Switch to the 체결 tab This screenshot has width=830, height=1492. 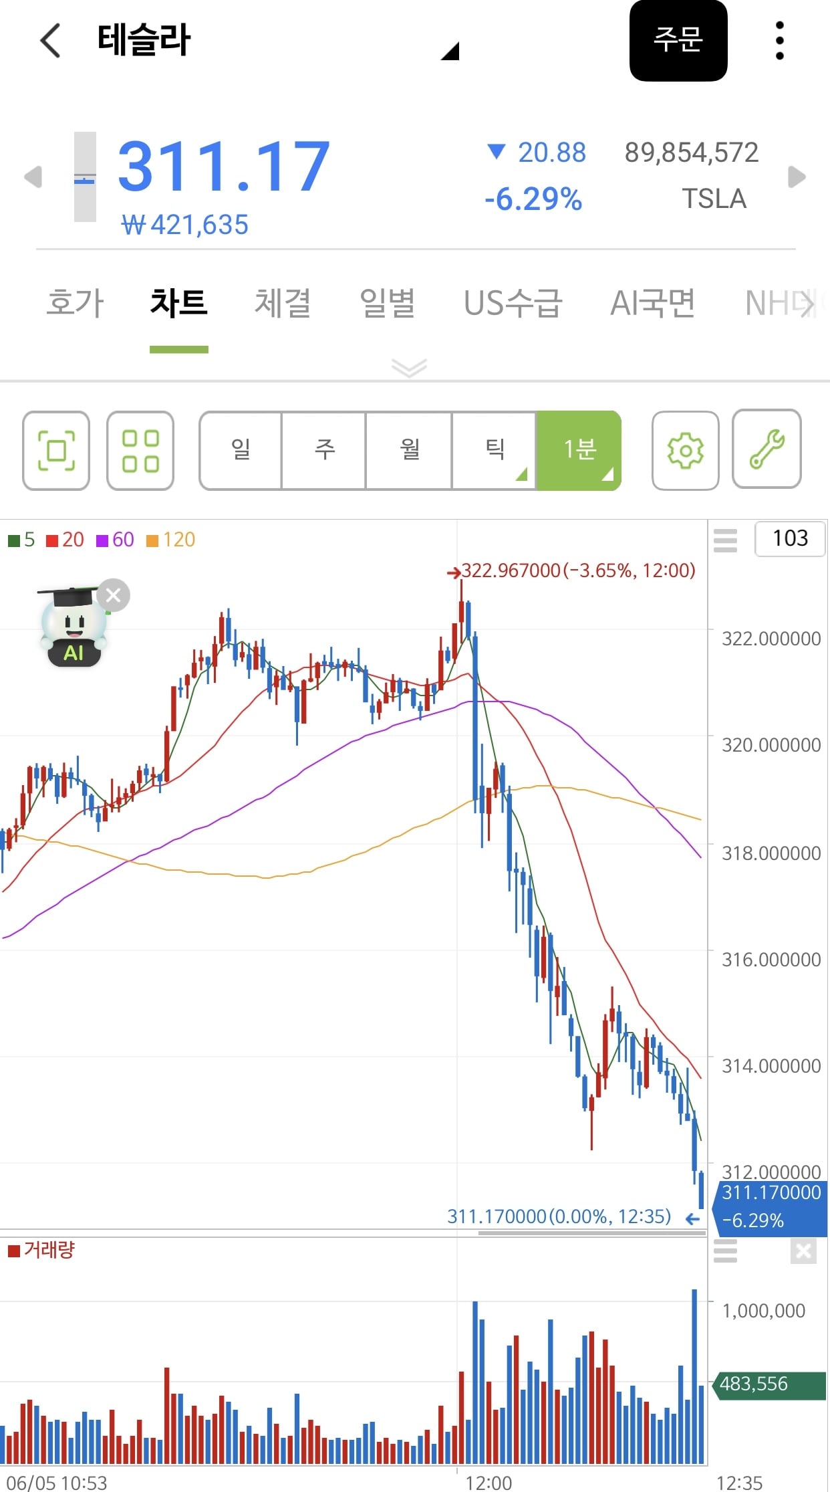coord(283,303)
